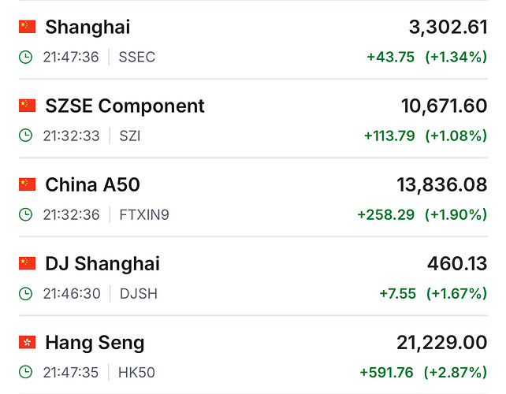Click the clock icon under SZSE Component

[26, 136]
